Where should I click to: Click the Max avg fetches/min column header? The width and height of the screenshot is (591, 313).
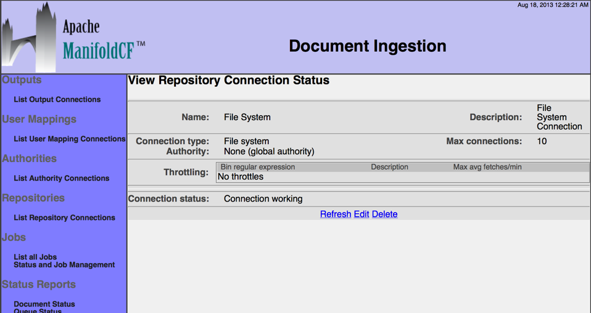pyautogui.click(x=487, y=167)
